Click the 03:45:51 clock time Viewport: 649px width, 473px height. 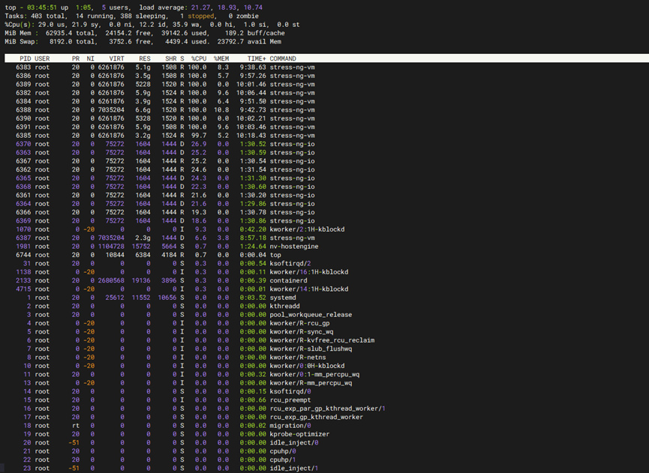click(x=42, y=7)
